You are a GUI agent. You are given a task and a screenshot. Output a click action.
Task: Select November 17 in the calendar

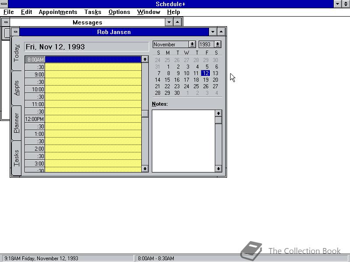click(186, 80)
